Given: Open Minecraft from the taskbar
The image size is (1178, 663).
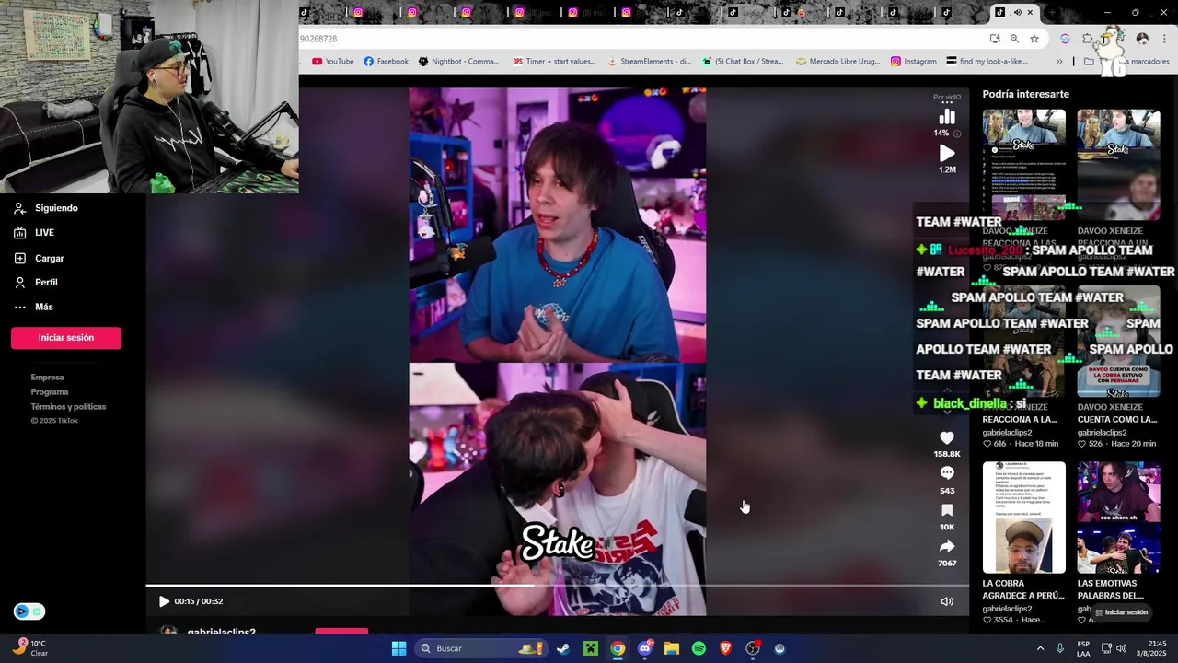Looking at the screenshot, I should point(590,648).
